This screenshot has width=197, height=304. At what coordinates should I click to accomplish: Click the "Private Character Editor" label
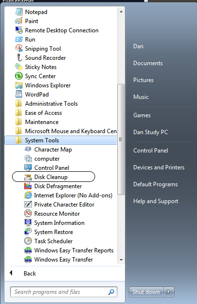point(64,205)
